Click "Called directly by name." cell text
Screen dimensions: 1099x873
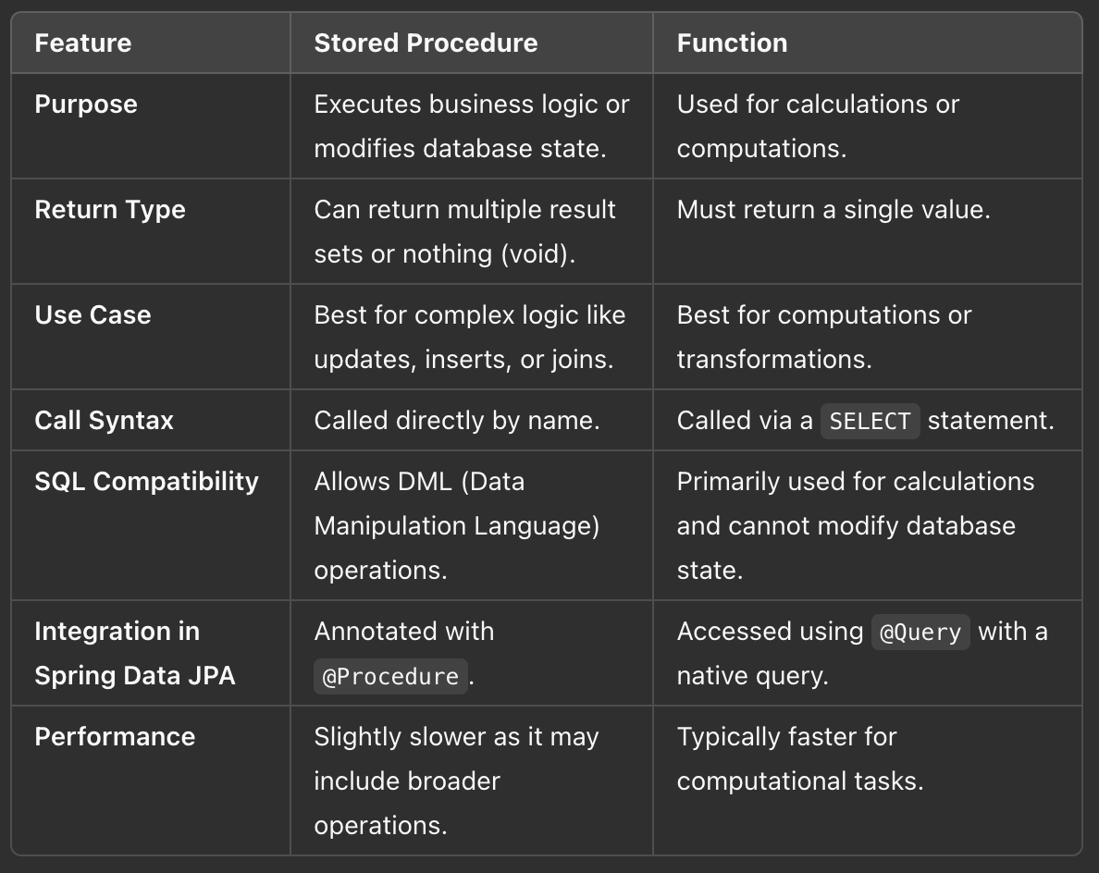[x=457, y=421]
